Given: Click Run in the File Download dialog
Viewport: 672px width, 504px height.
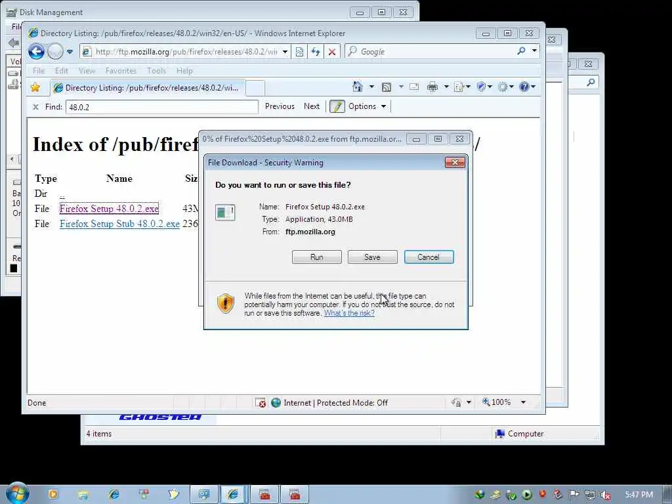Looking at the screenshot, I should (x=317, y=257).
